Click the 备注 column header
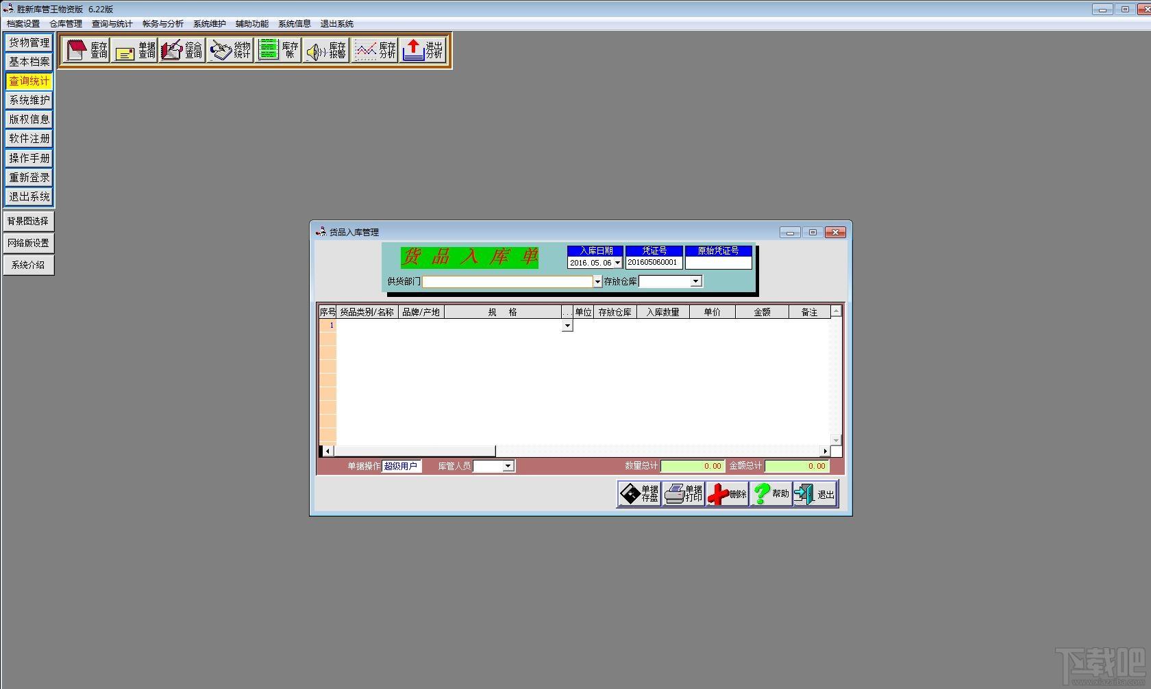This screenshot has width=1151, height=689. [810, 312]
